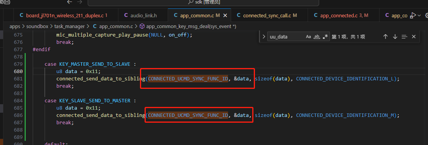Click the C icon on audio_link.h tab
Screen dimensions: 428x145
point(126,15)
